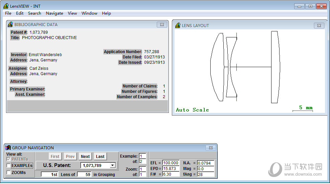Click the Example 'of' total field

[142, 162]
